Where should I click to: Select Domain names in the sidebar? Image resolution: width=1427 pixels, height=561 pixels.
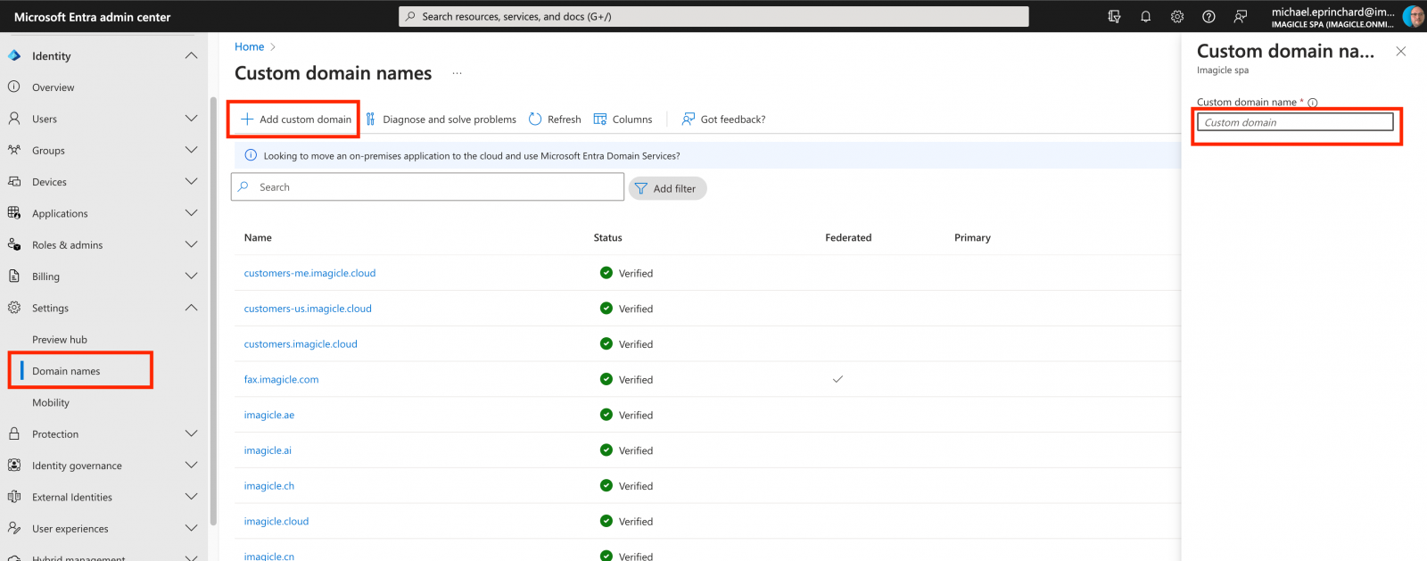click(67, 371)
